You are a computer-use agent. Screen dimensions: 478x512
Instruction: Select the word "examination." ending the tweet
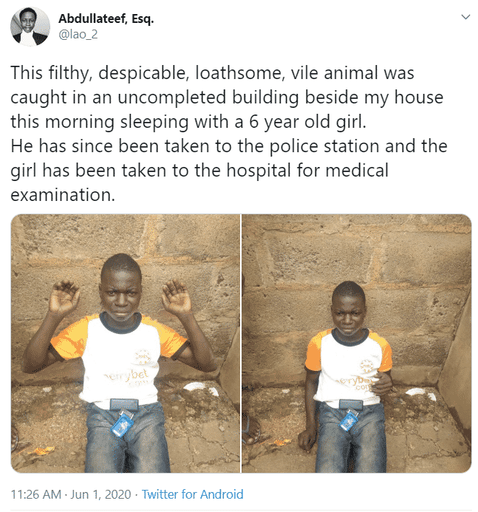pos(64,195)
